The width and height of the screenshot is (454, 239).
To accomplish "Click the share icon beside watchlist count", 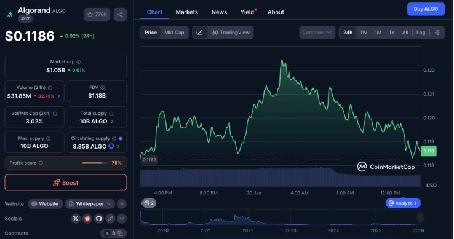I will coord(120,15).
